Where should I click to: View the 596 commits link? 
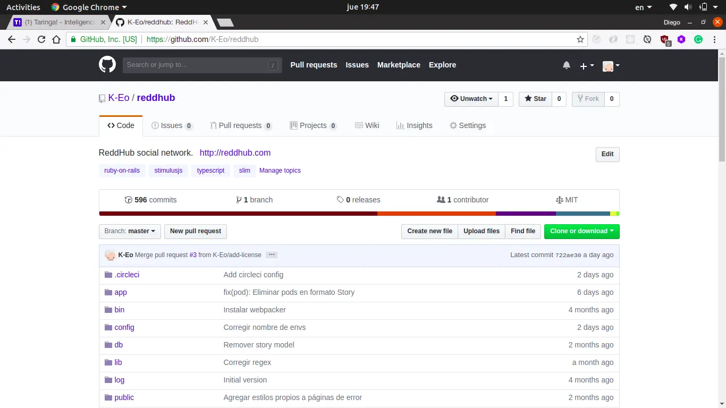pyautogui.click(x=151, y=200)
